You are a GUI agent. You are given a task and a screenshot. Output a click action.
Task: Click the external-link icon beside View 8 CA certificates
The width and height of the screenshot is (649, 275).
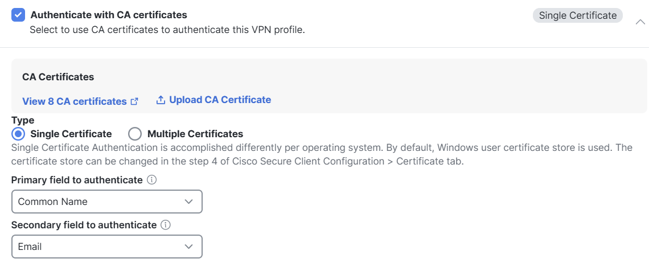tap(134, 101)
